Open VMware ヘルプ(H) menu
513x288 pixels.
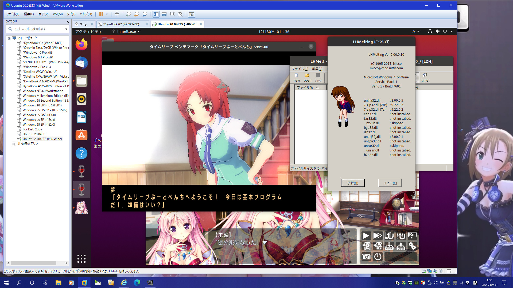tap(86, 14)
